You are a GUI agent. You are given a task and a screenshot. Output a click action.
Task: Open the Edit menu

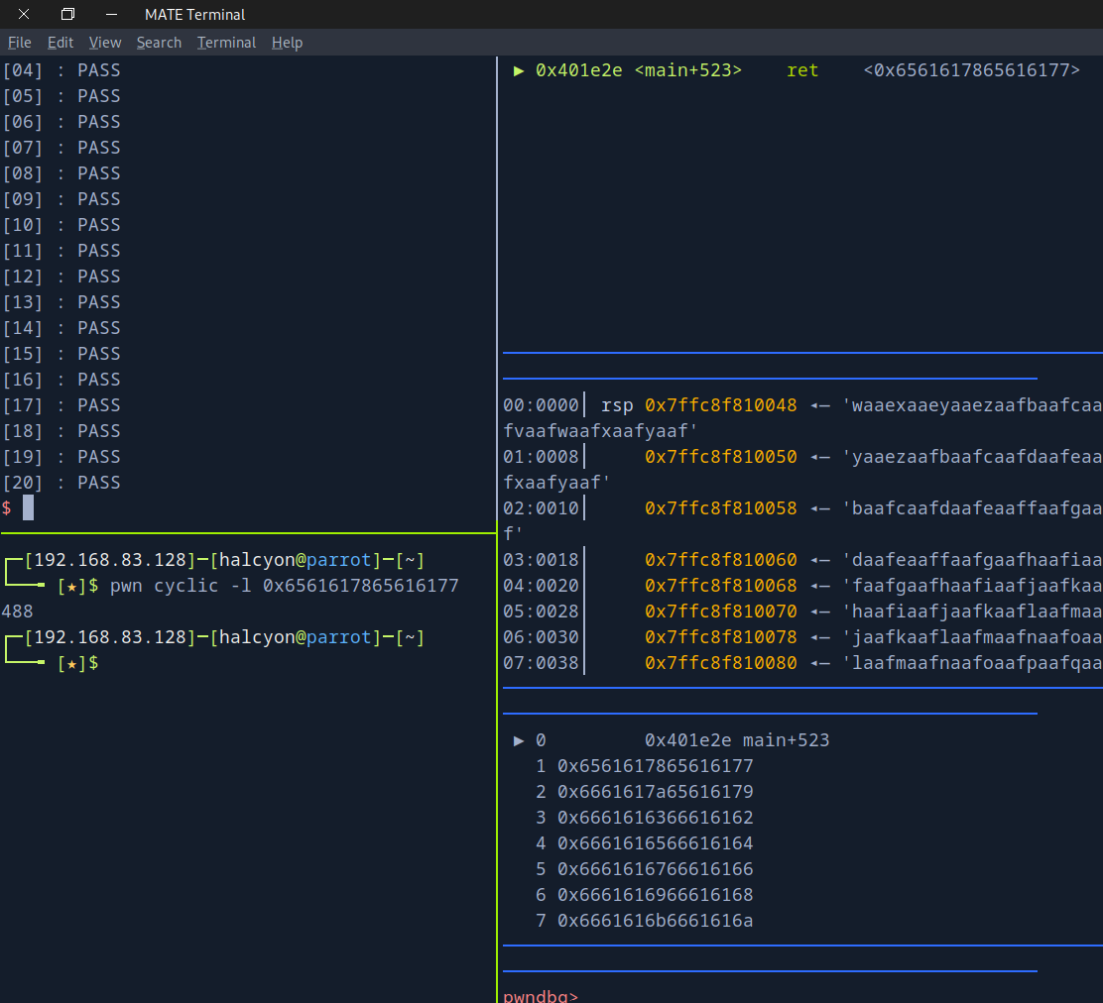tap(61, 43)
